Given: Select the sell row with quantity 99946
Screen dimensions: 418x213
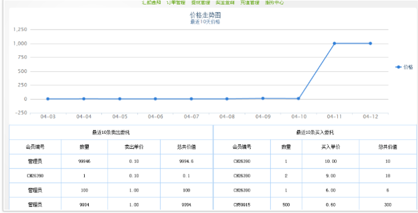Looking at the screenshot, I should tap(111, 161).
